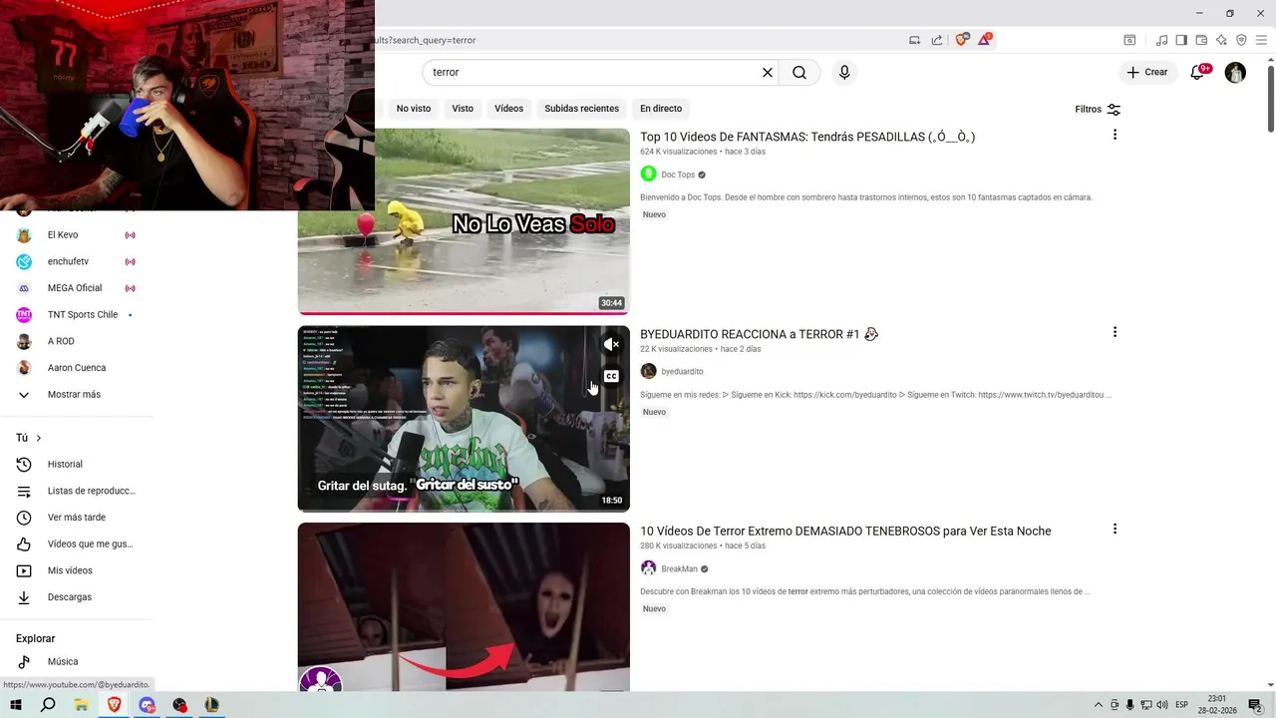1276x718 pixels.
Task: Open the browser hamburger menu
Action: pos(1261,40)
